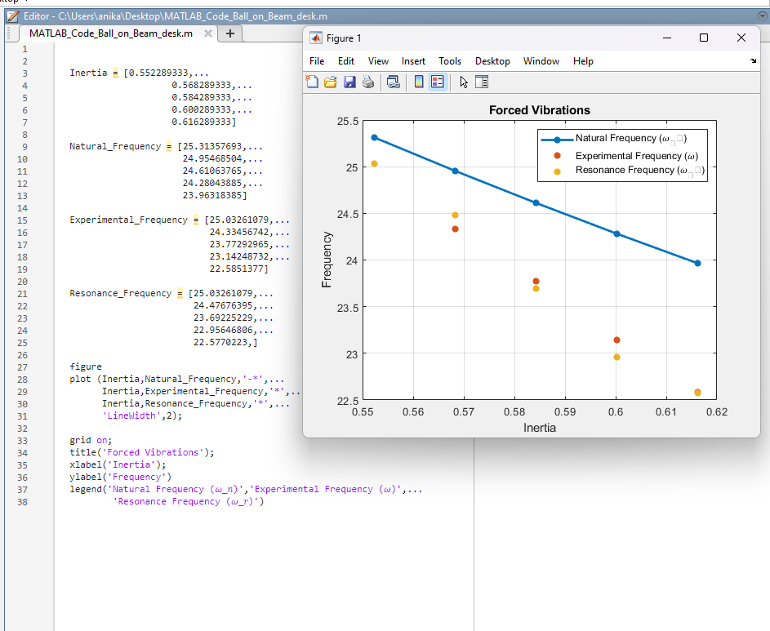Screen dimensions: 770x631
Task: Insert Colorbar via toolbar icon
Action: pos(419,82)
